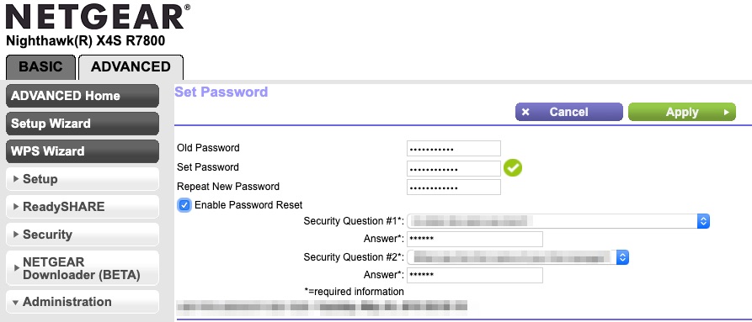Click the arrow icon on Apply button
This screenshot has width=752, height=322.
click(727, 113)
